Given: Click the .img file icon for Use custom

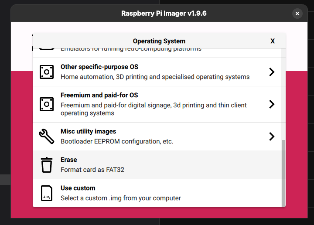Looking at the screenshot, I should pyautogui.click(x=47, y=193).
